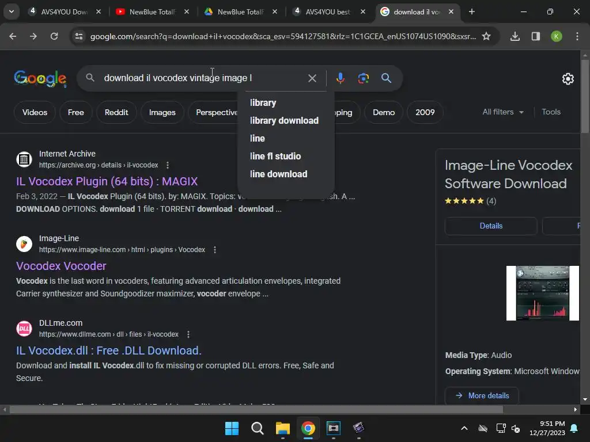
Task: Clear the search query with the X
Action: (x=312, y=78)
